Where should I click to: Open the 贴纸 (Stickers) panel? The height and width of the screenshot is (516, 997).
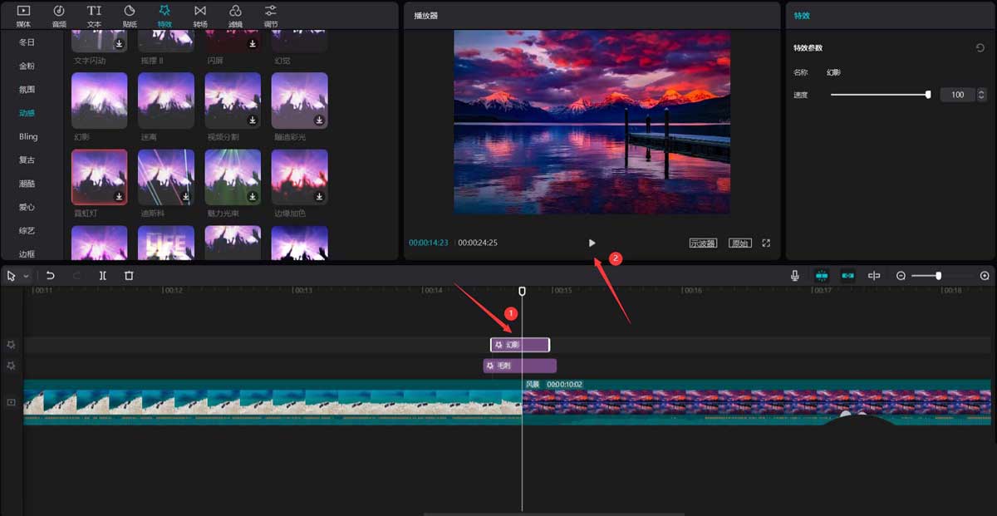[x=130, y=15]
